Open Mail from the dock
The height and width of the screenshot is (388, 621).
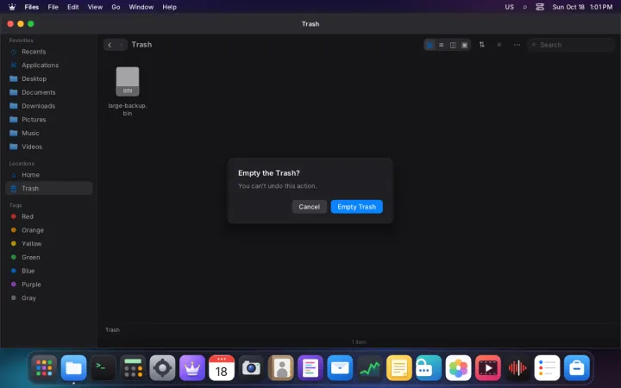(x=340, y=368)
